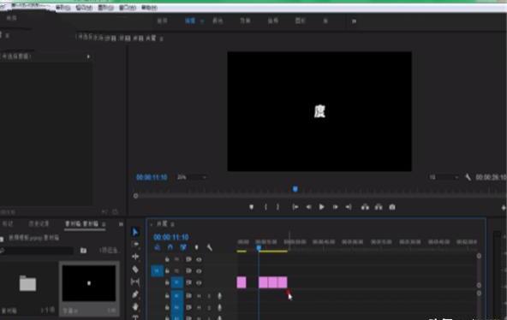Open source clip selection dropdown arrow
The width and height of the screenshot is (507, 320).
88,56
